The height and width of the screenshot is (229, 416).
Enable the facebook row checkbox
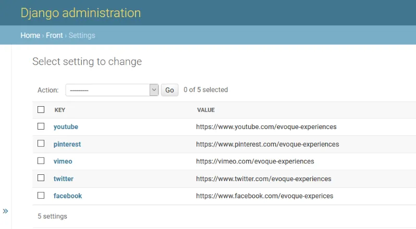tap(41, 196)
